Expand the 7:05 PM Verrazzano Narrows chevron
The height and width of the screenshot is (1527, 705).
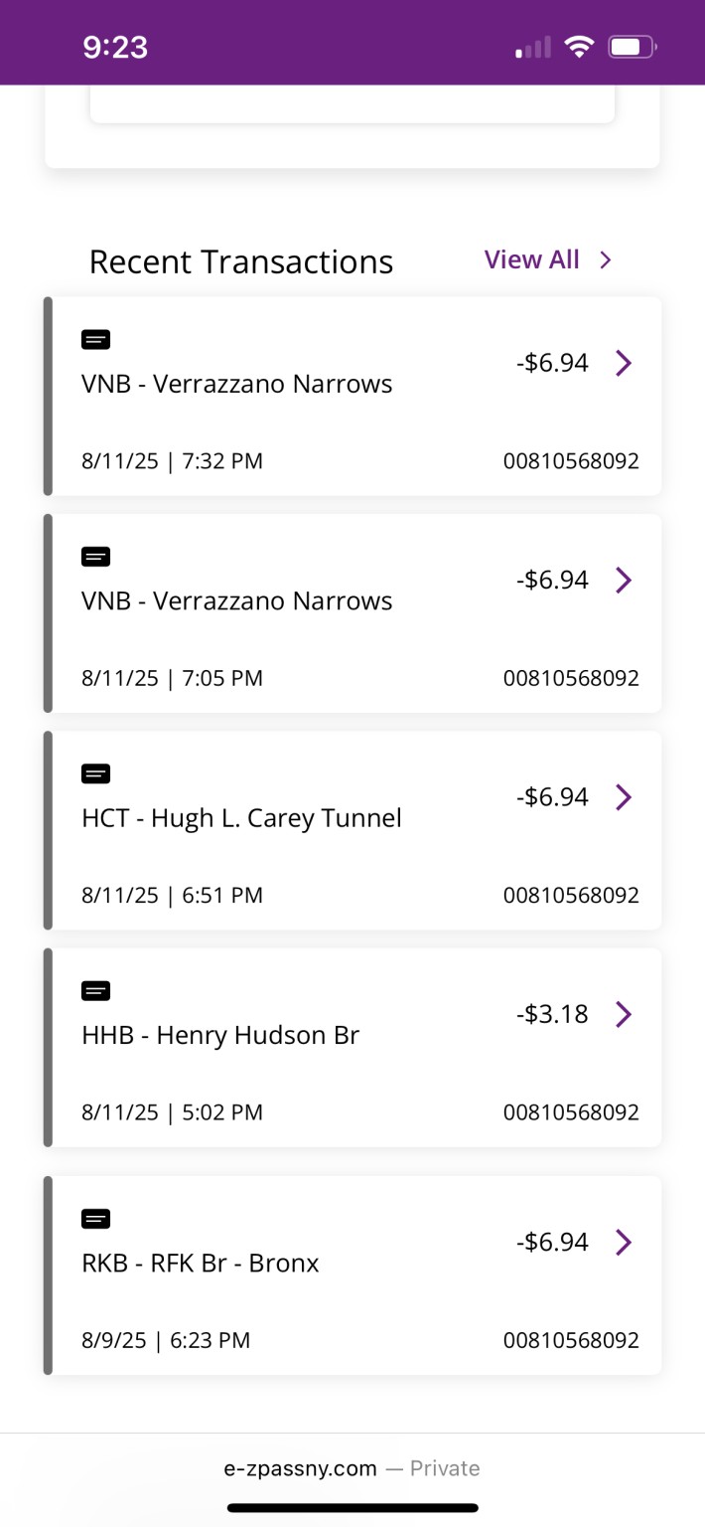[624, 580]
